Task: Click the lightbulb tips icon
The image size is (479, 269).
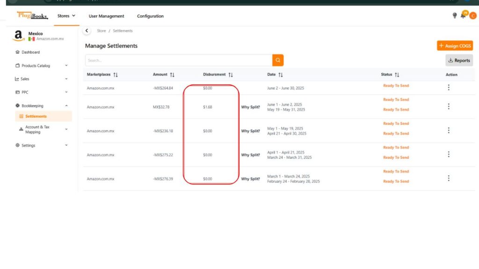Action: pos(455,15)
